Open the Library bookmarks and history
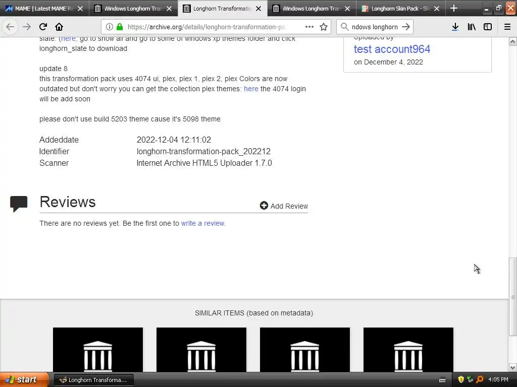The width and height of the screenshot is (517, 387). pos(472,27)
